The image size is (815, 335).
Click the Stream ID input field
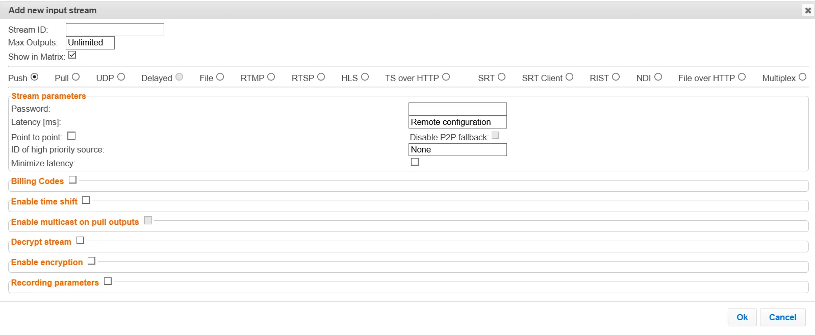pos(115,30)
